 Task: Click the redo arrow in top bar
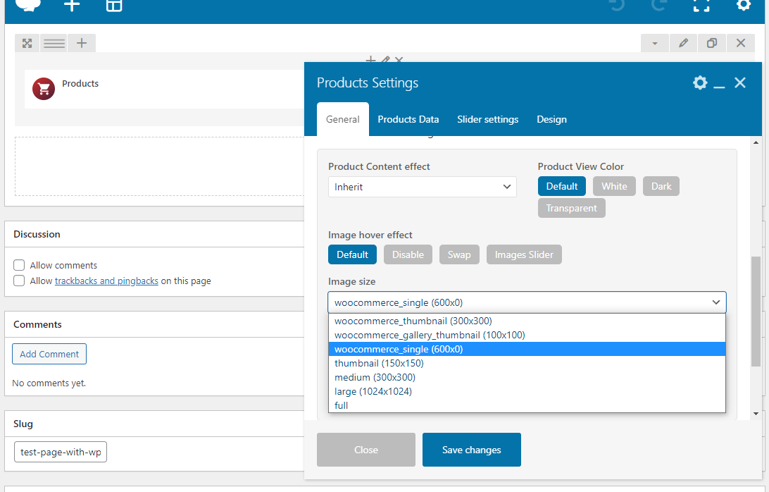point(658,5)
